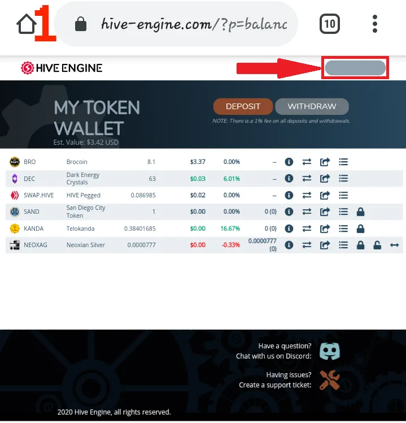Click the Hive Engine logo
Screen dimensions: 406x423
(62, 68)
